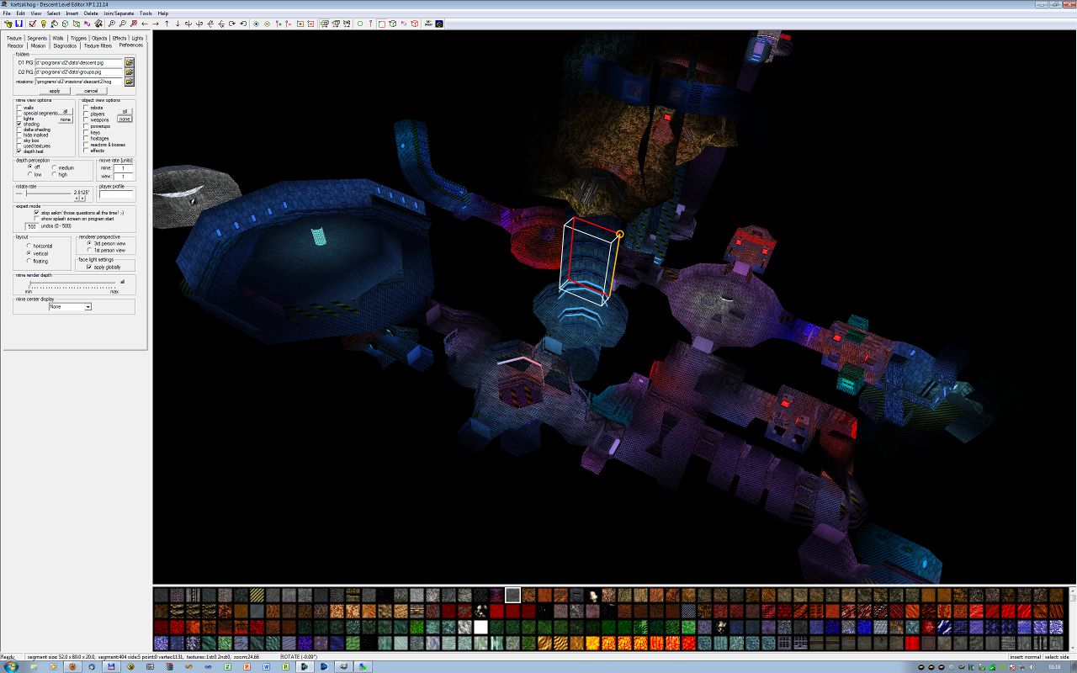This screenshot has height=673, width=1077.
Task: Pan view with the right arrow icon
Action: click(156, 24)
